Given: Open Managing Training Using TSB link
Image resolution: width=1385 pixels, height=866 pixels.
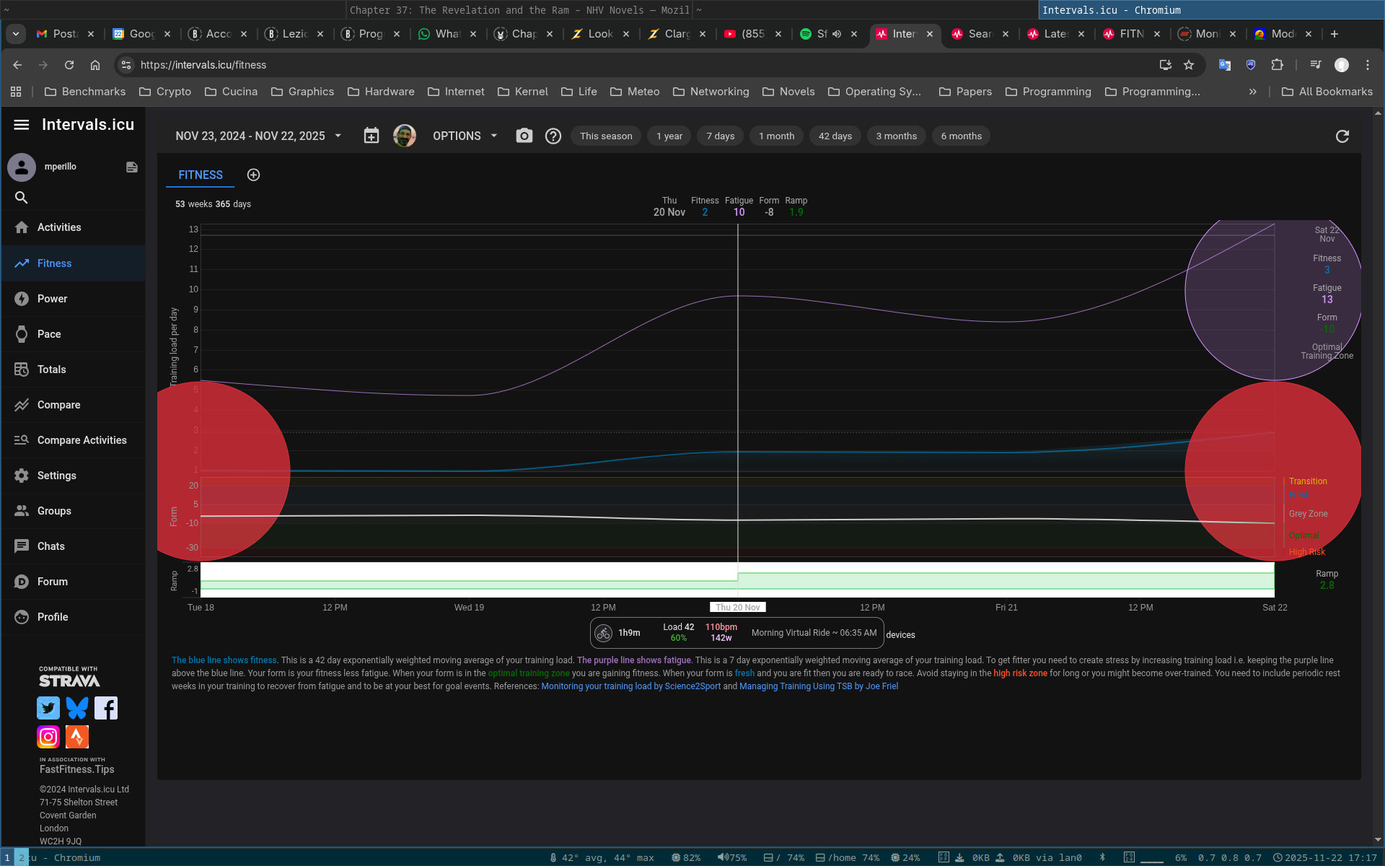Looking at the screenshot, I should (x=818, y=686).
